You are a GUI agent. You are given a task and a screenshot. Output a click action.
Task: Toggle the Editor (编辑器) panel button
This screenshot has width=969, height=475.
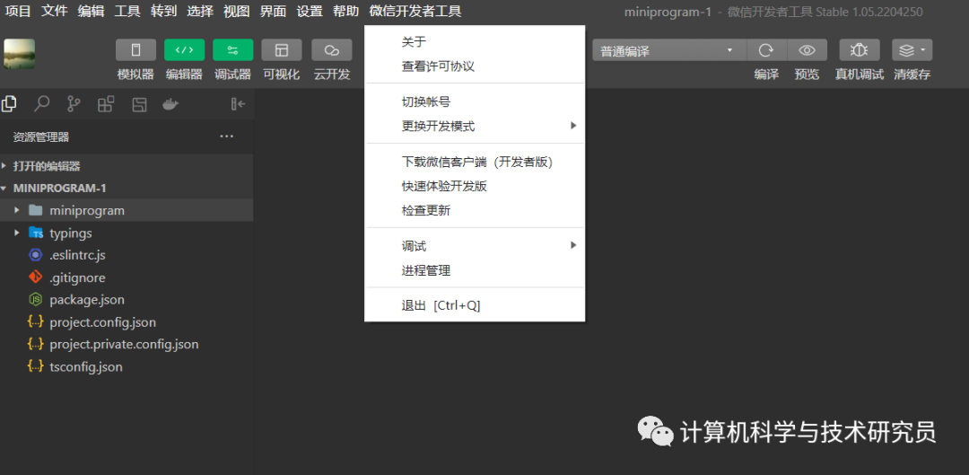pos(184,50)
